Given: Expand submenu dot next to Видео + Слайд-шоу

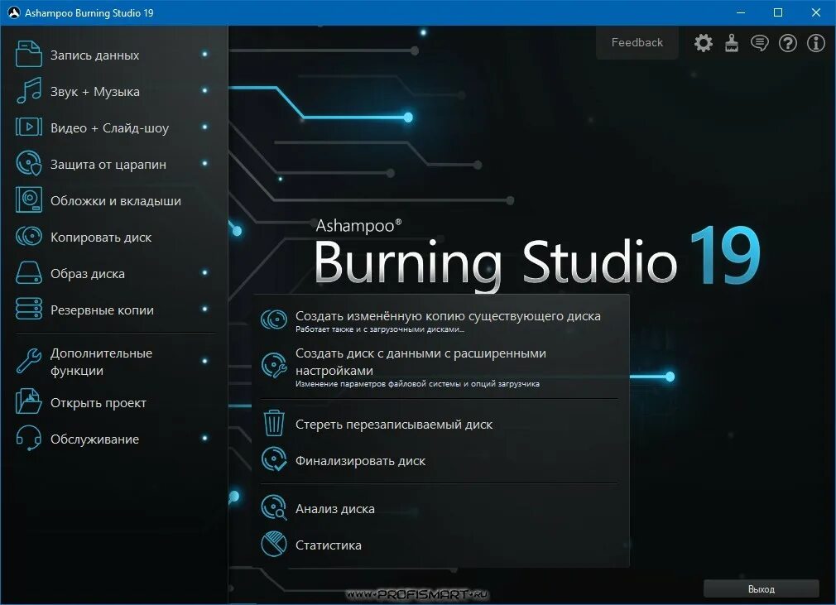Looking at the screenshot, I should [204, 127].
